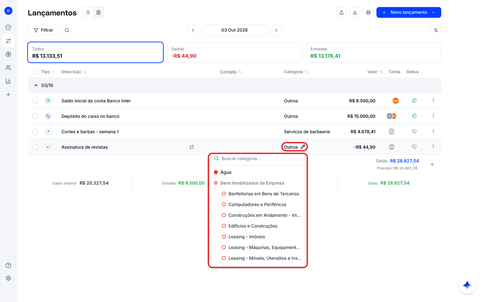484x302 pixels.
Task: Select the Entradas summary tab
Action: click(374, 52)
